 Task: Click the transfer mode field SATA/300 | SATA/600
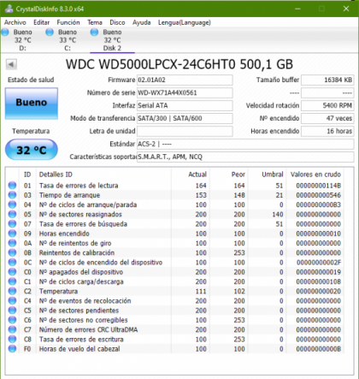pyautogui.click(x=185, y=118)
